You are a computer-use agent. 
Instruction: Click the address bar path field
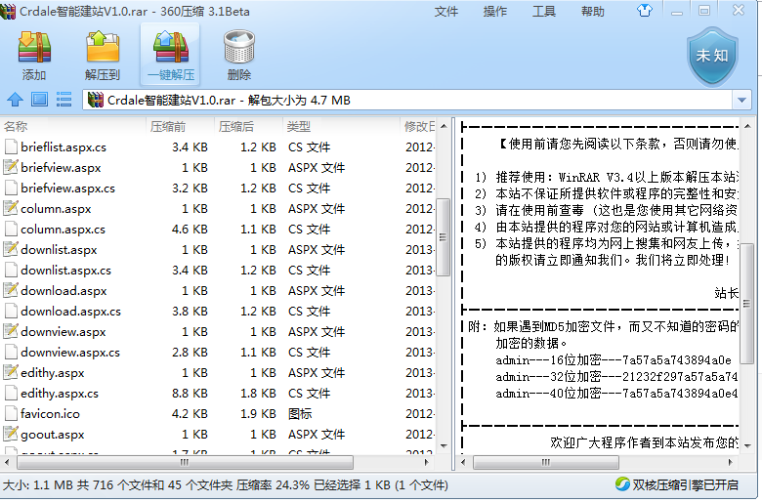click(x=407, y=101)
